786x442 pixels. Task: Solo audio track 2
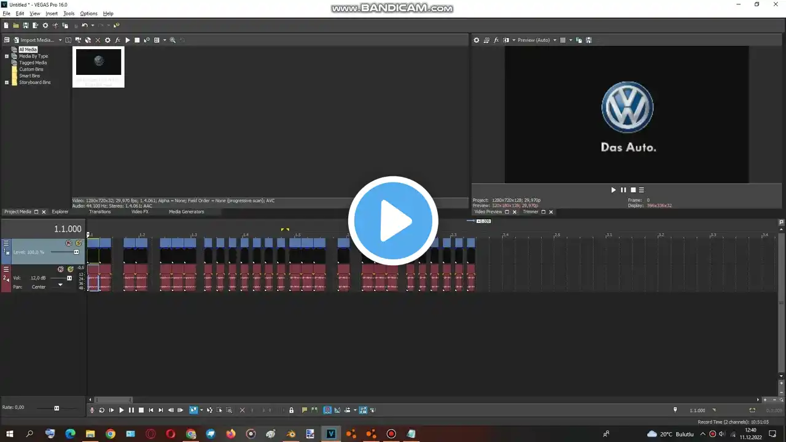coord(71,269)
